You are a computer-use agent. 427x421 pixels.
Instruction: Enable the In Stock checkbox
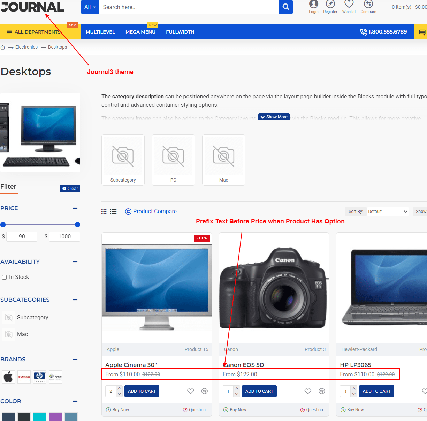point(5,277)
